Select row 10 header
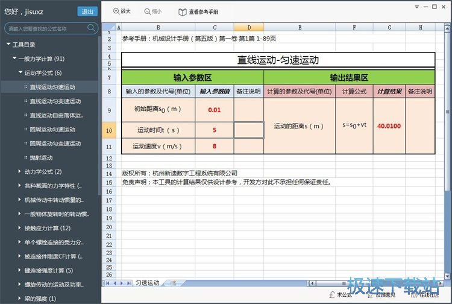The image size is (452, 304). (x=109, y=130)
